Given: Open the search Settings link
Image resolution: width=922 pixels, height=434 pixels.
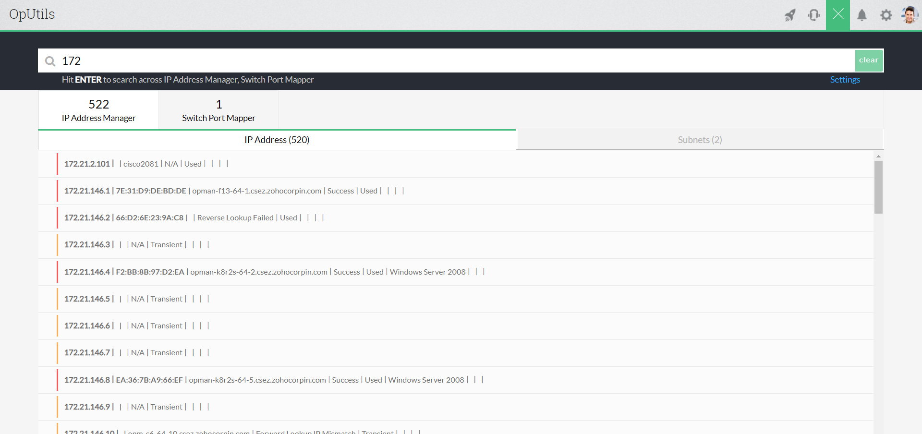Looking at the screenshot, I should pos(845,80).
